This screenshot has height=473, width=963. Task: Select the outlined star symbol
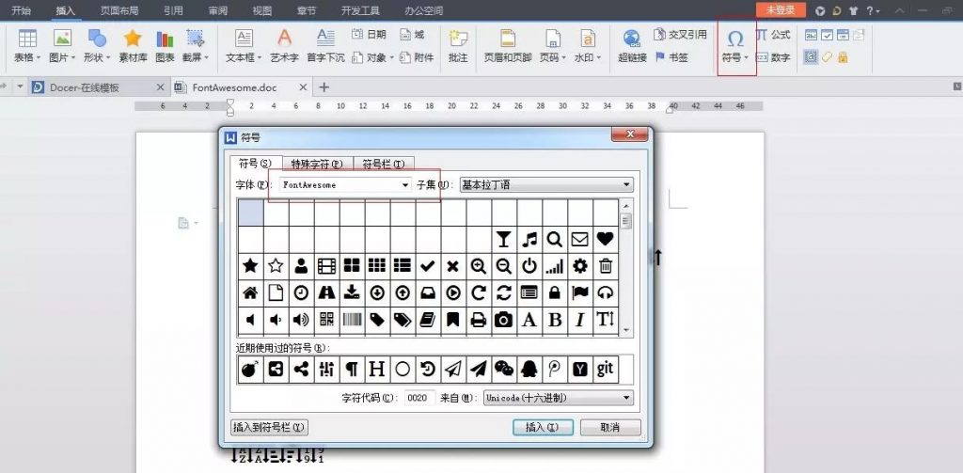pyautogui.click(x=276, y=265)
